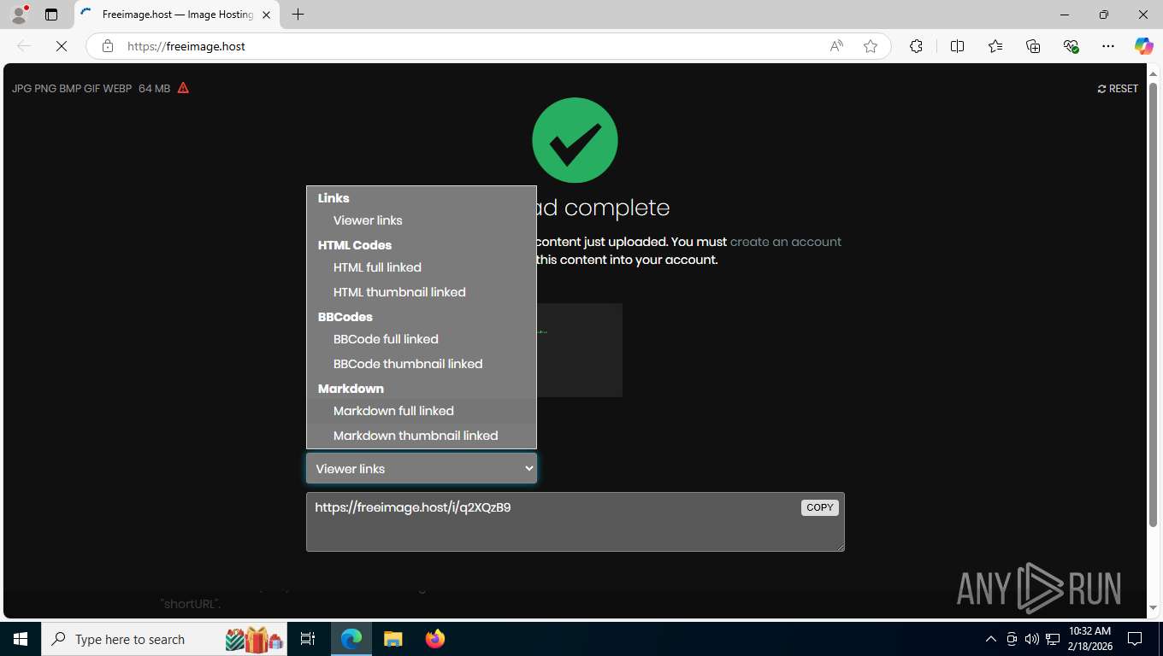Image resolution: width=1163 pixels, height=656 pixels.
Task: Collapse the Viewer links dropdown
Action: click(x=422, y=468)
